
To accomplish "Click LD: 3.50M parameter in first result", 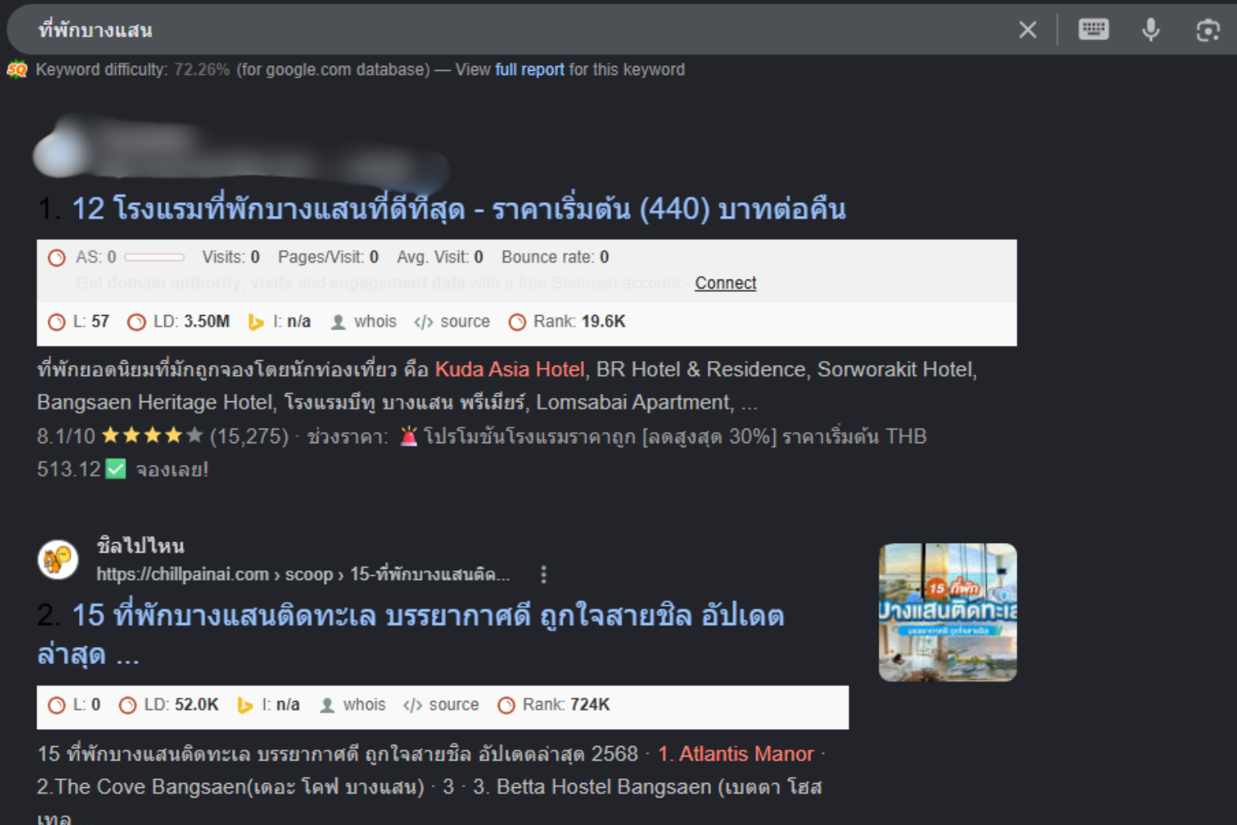I will click(179, 321).
